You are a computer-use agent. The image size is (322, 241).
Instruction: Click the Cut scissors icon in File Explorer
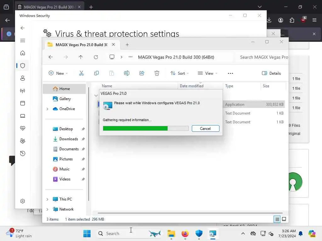[81, 73]
